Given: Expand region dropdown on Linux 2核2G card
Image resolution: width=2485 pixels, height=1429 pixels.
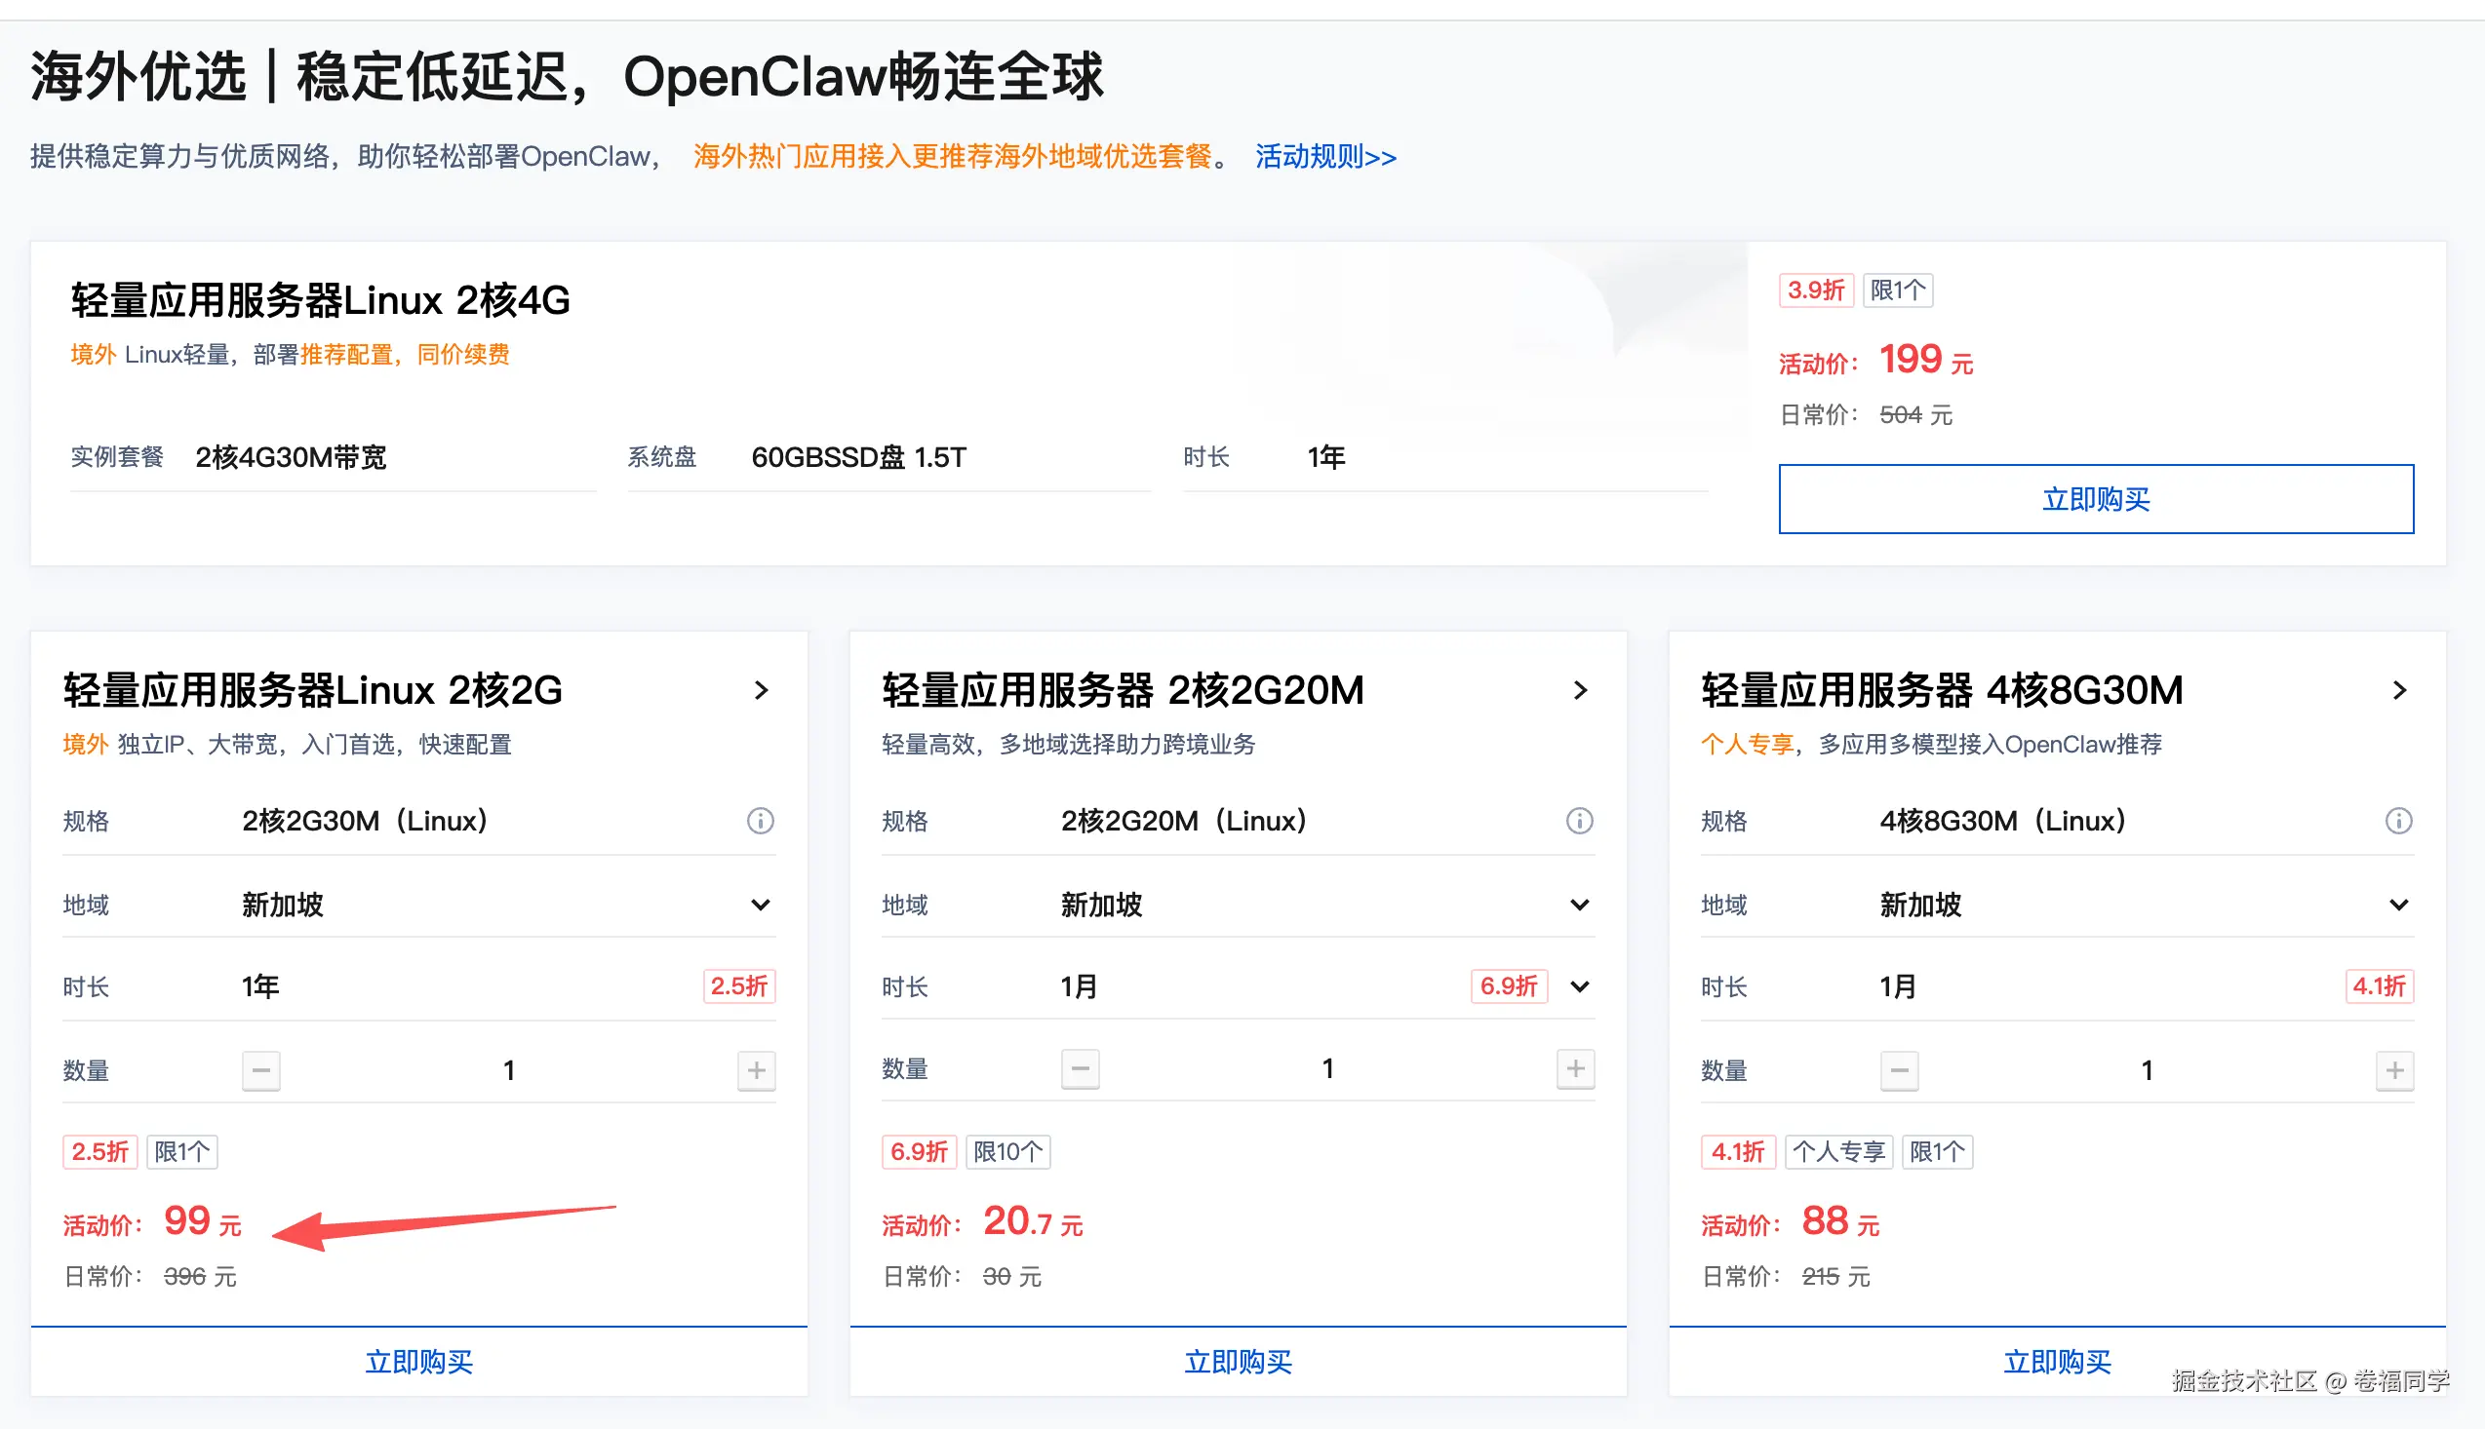Looking at the screenshot, I should click(760, 905).
